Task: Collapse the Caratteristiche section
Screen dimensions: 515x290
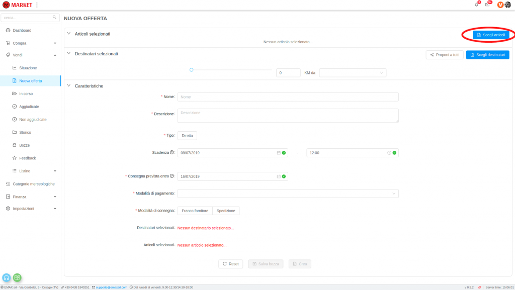Action: pos(69,86)
